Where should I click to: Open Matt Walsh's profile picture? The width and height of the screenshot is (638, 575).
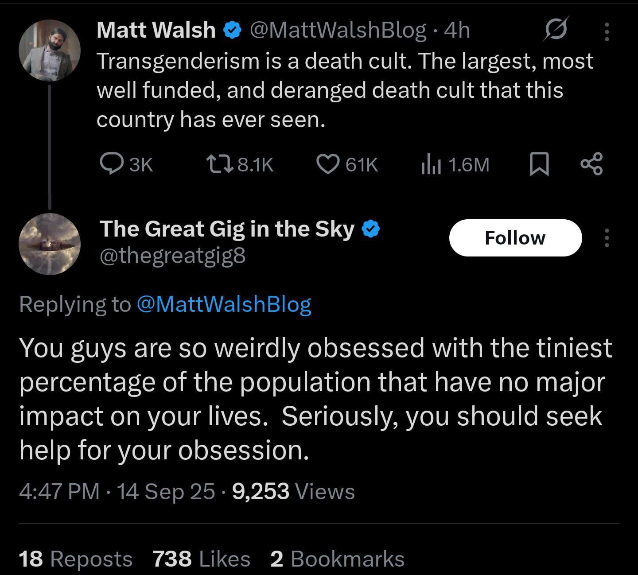pos(50,51)
